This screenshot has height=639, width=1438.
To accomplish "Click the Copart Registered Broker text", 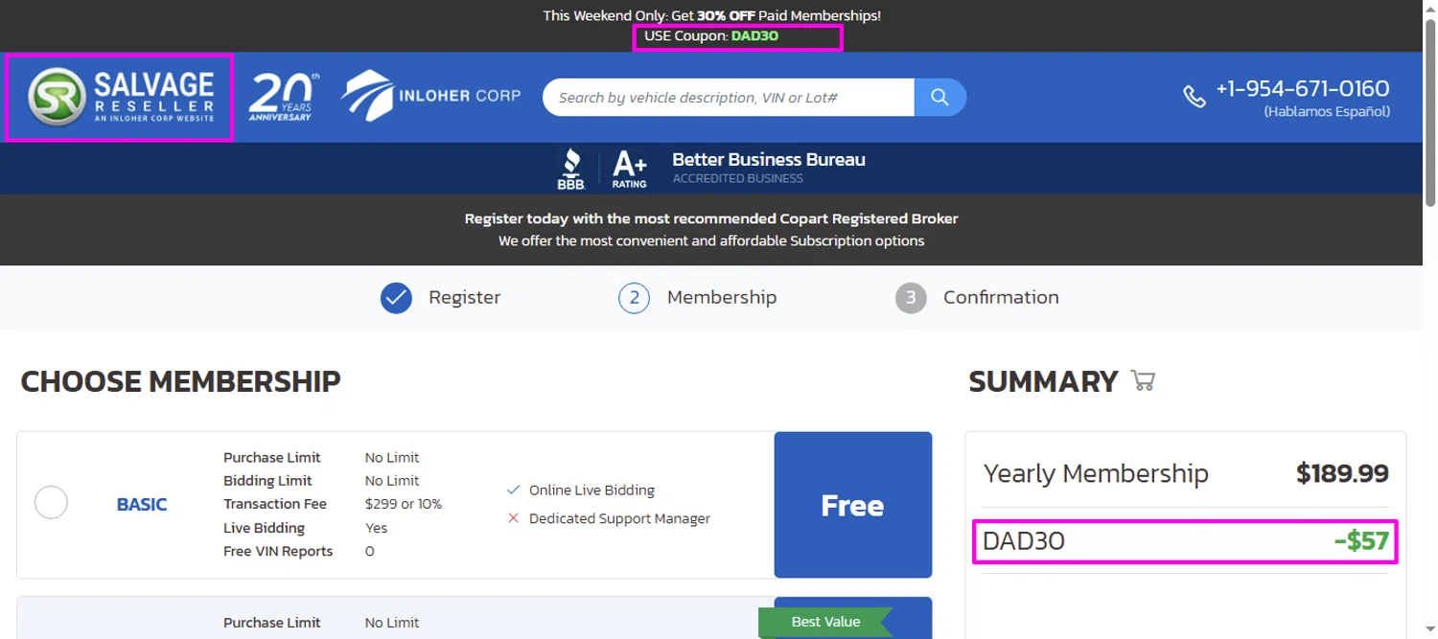I will pos(871,218).
